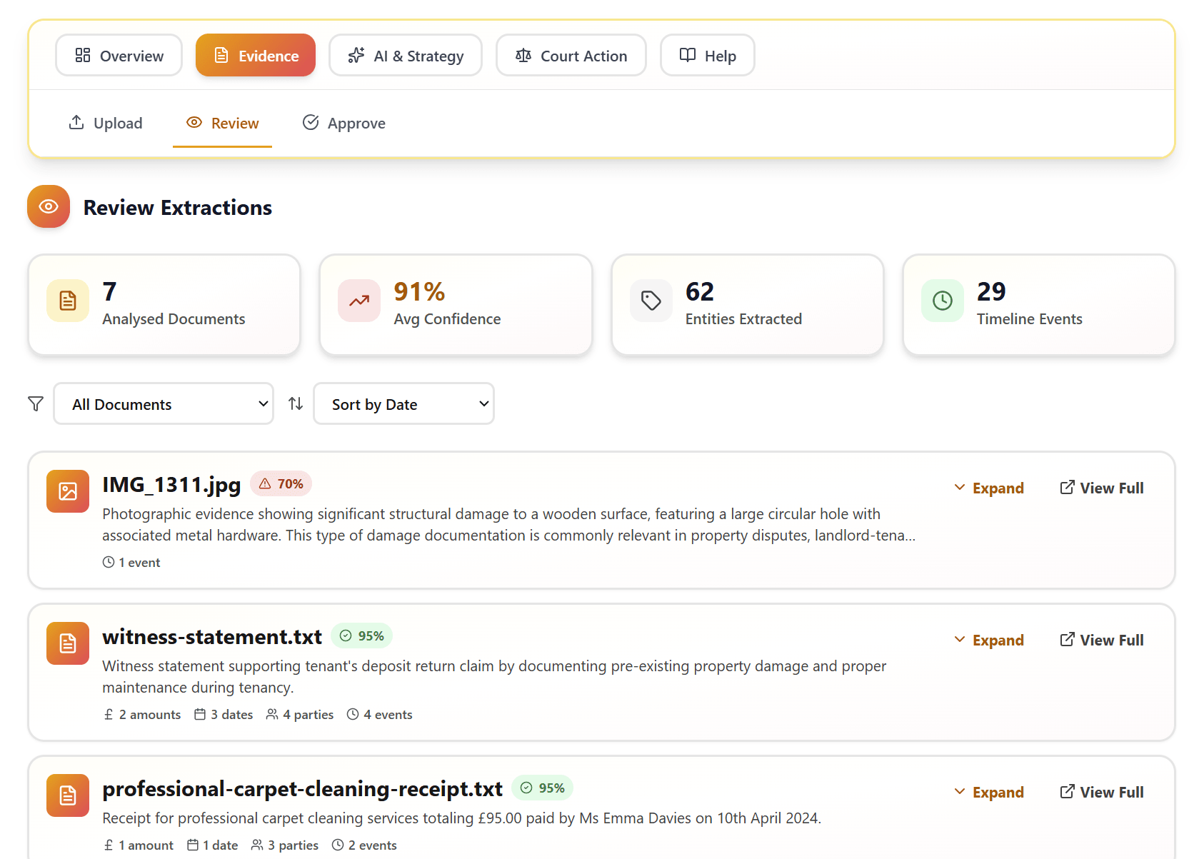The height and width of the screenshot is (859, 1199).
Task: Click the Upload arrow icon
Action: [x=76, y=122]
